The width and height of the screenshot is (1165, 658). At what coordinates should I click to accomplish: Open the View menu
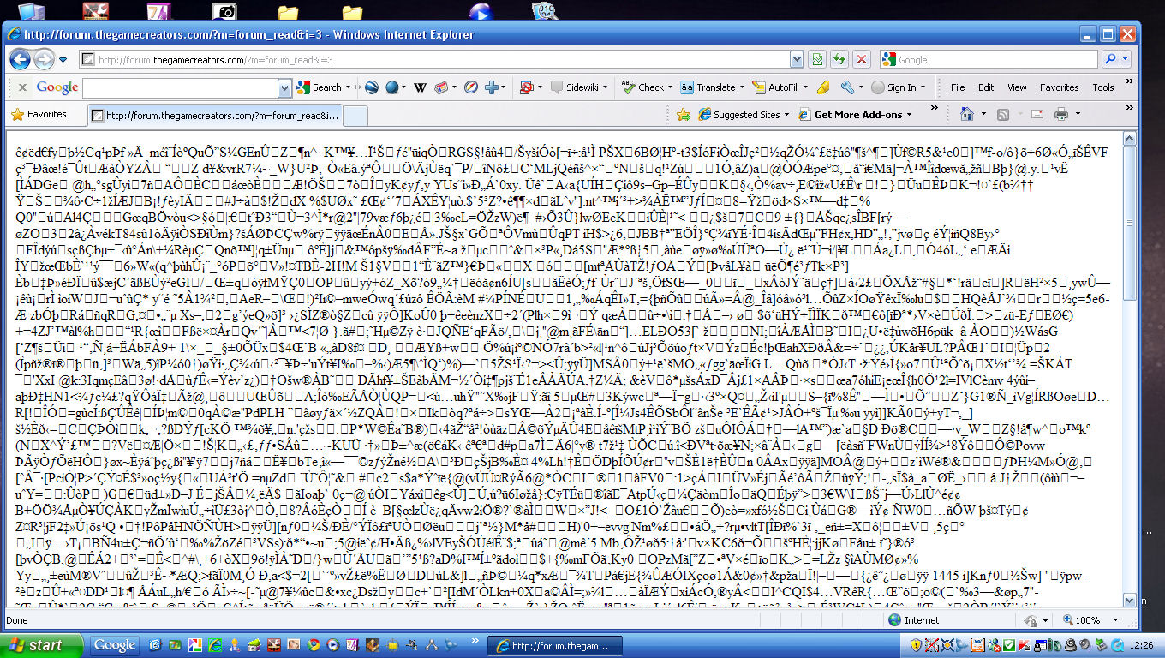click(x=1017, y=87)
